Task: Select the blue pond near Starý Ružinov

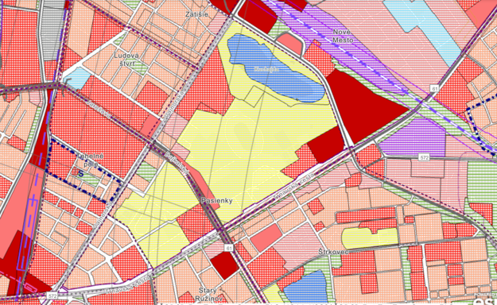Action: pyautogui.click(x=305, y=287)
